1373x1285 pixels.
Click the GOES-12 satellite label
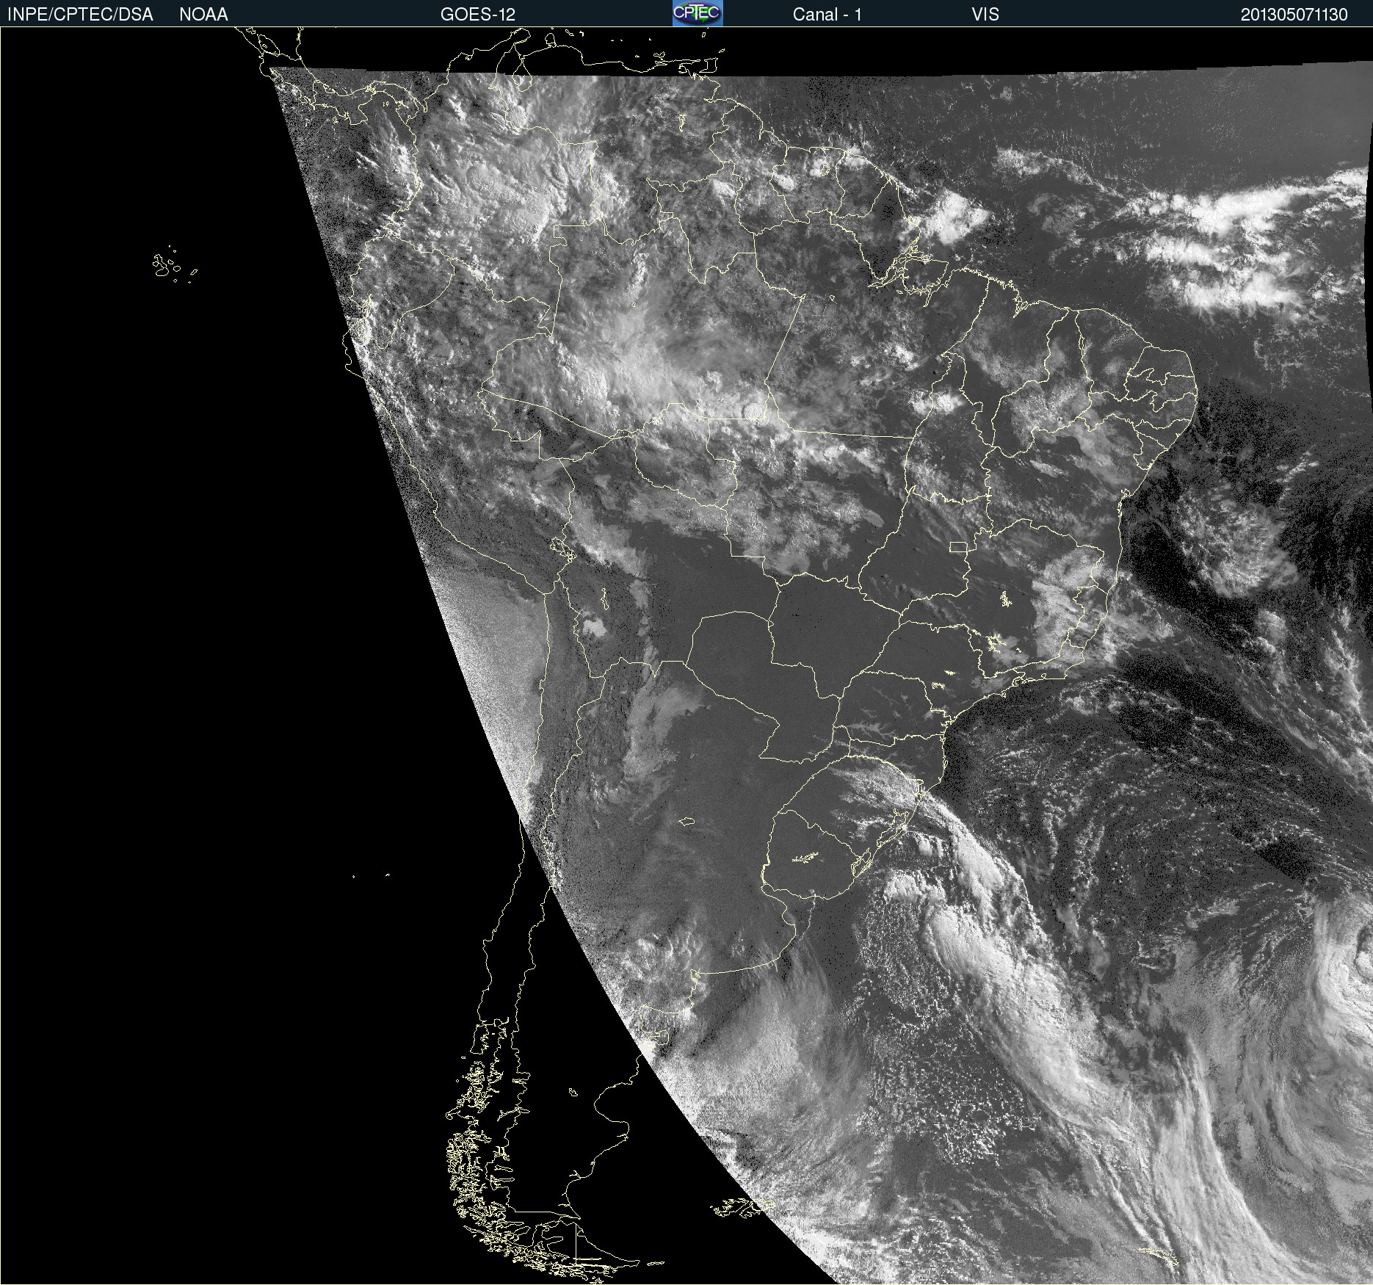(478, 15)
